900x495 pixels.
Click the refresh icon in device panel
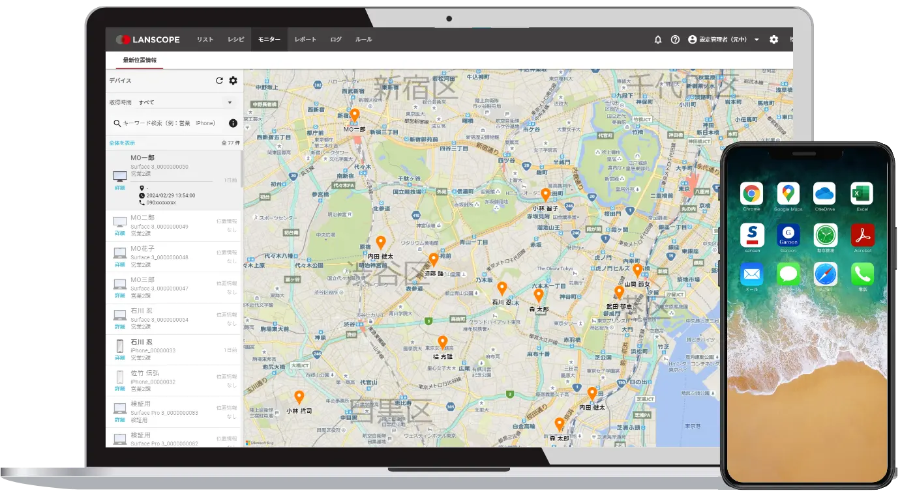coord(219,81)
